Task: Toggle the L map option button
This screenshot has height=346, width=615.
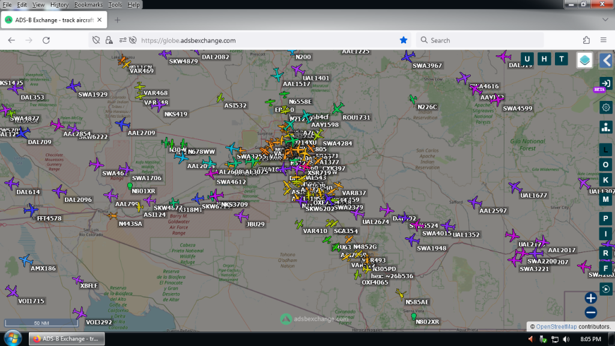Action: pos(605,150)
